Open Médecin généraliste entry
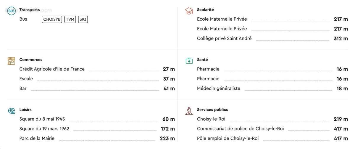This screenshot has width=355, height=149. pyautogui.click(x=219, y=89)
